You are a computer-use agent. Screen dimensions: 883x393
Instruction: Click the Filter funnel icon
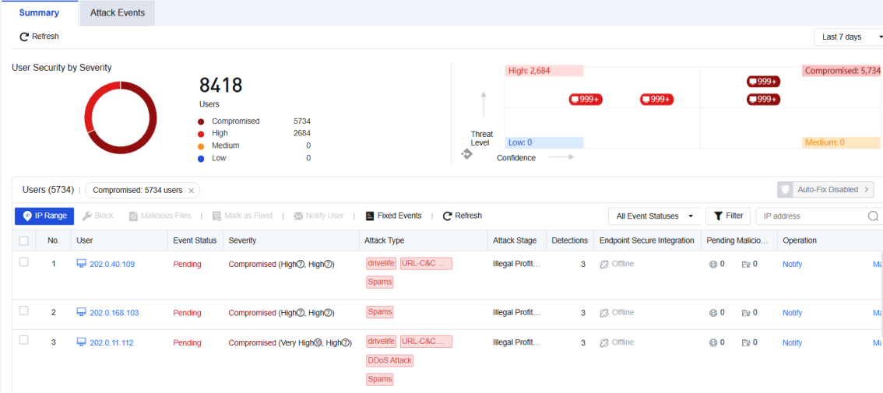click(x=718, y=216)
